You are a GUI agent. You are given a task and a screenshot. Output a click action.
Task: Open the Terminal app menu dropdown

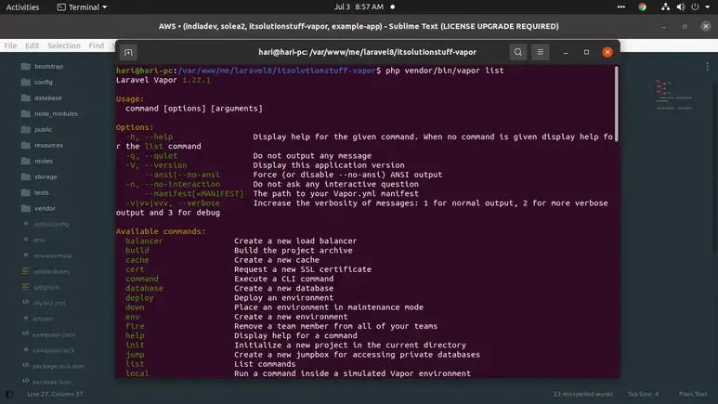coord(82,7)
